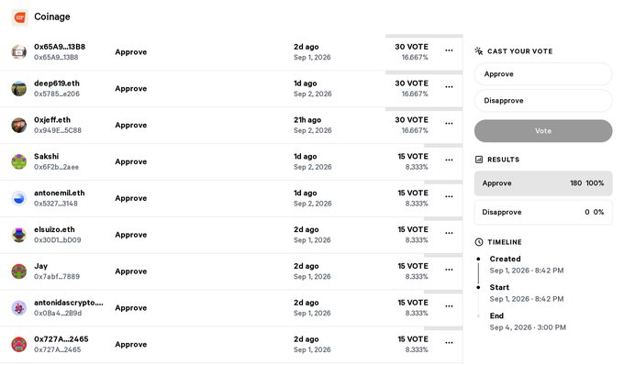The image size is (624, 365).
Task: Click the Results chart icon
Action: (479, 160)
